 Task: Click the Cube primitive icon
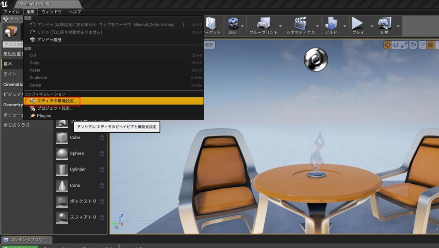coord(62,137)
